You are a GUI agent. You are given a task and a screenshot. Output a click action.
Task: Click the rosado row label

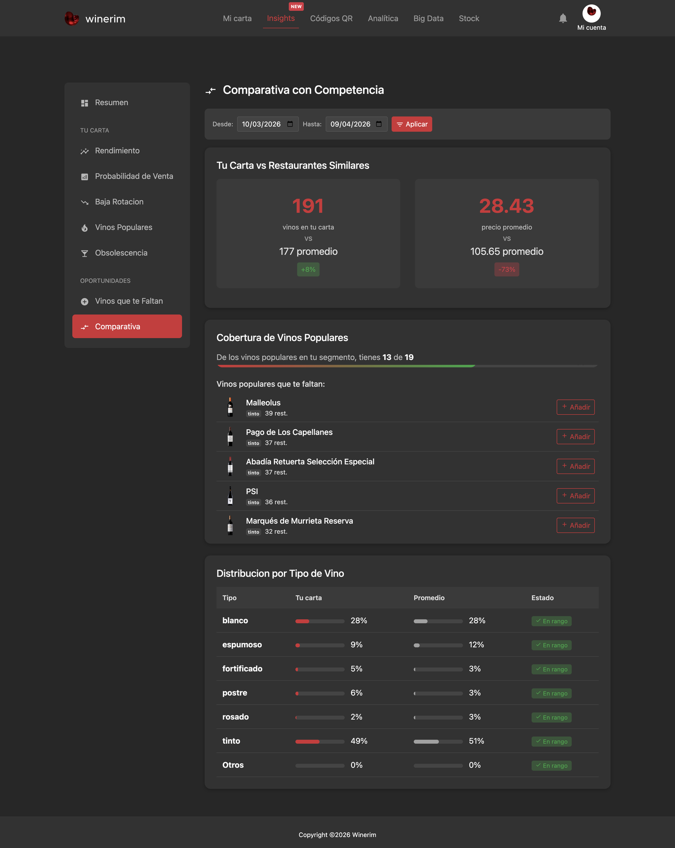pyautogui.click(x=235, y=717)
